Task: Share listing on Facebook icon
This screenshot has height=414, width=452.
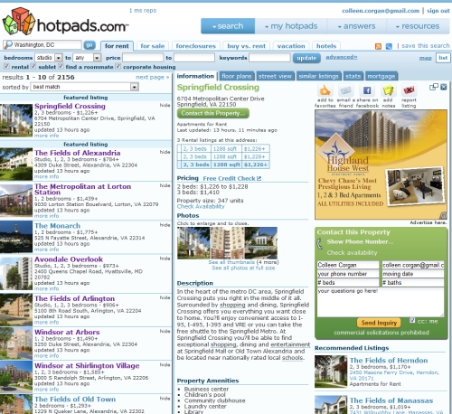Action: click(x=367, y=90)
